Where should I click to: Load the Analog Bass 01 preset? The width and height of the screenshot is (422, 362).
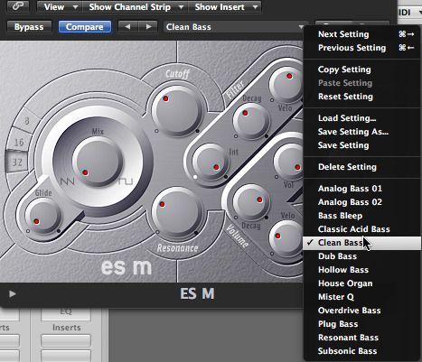click(x=361, y=189)
